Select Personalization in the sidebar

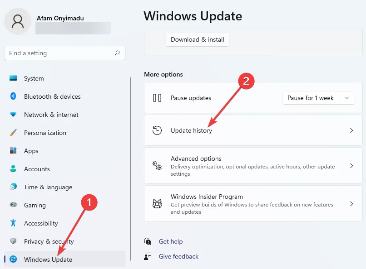click(x=65, y=133)
